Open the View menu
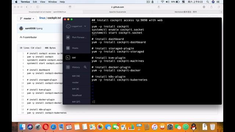235x132 pixels. pos(43,2)
